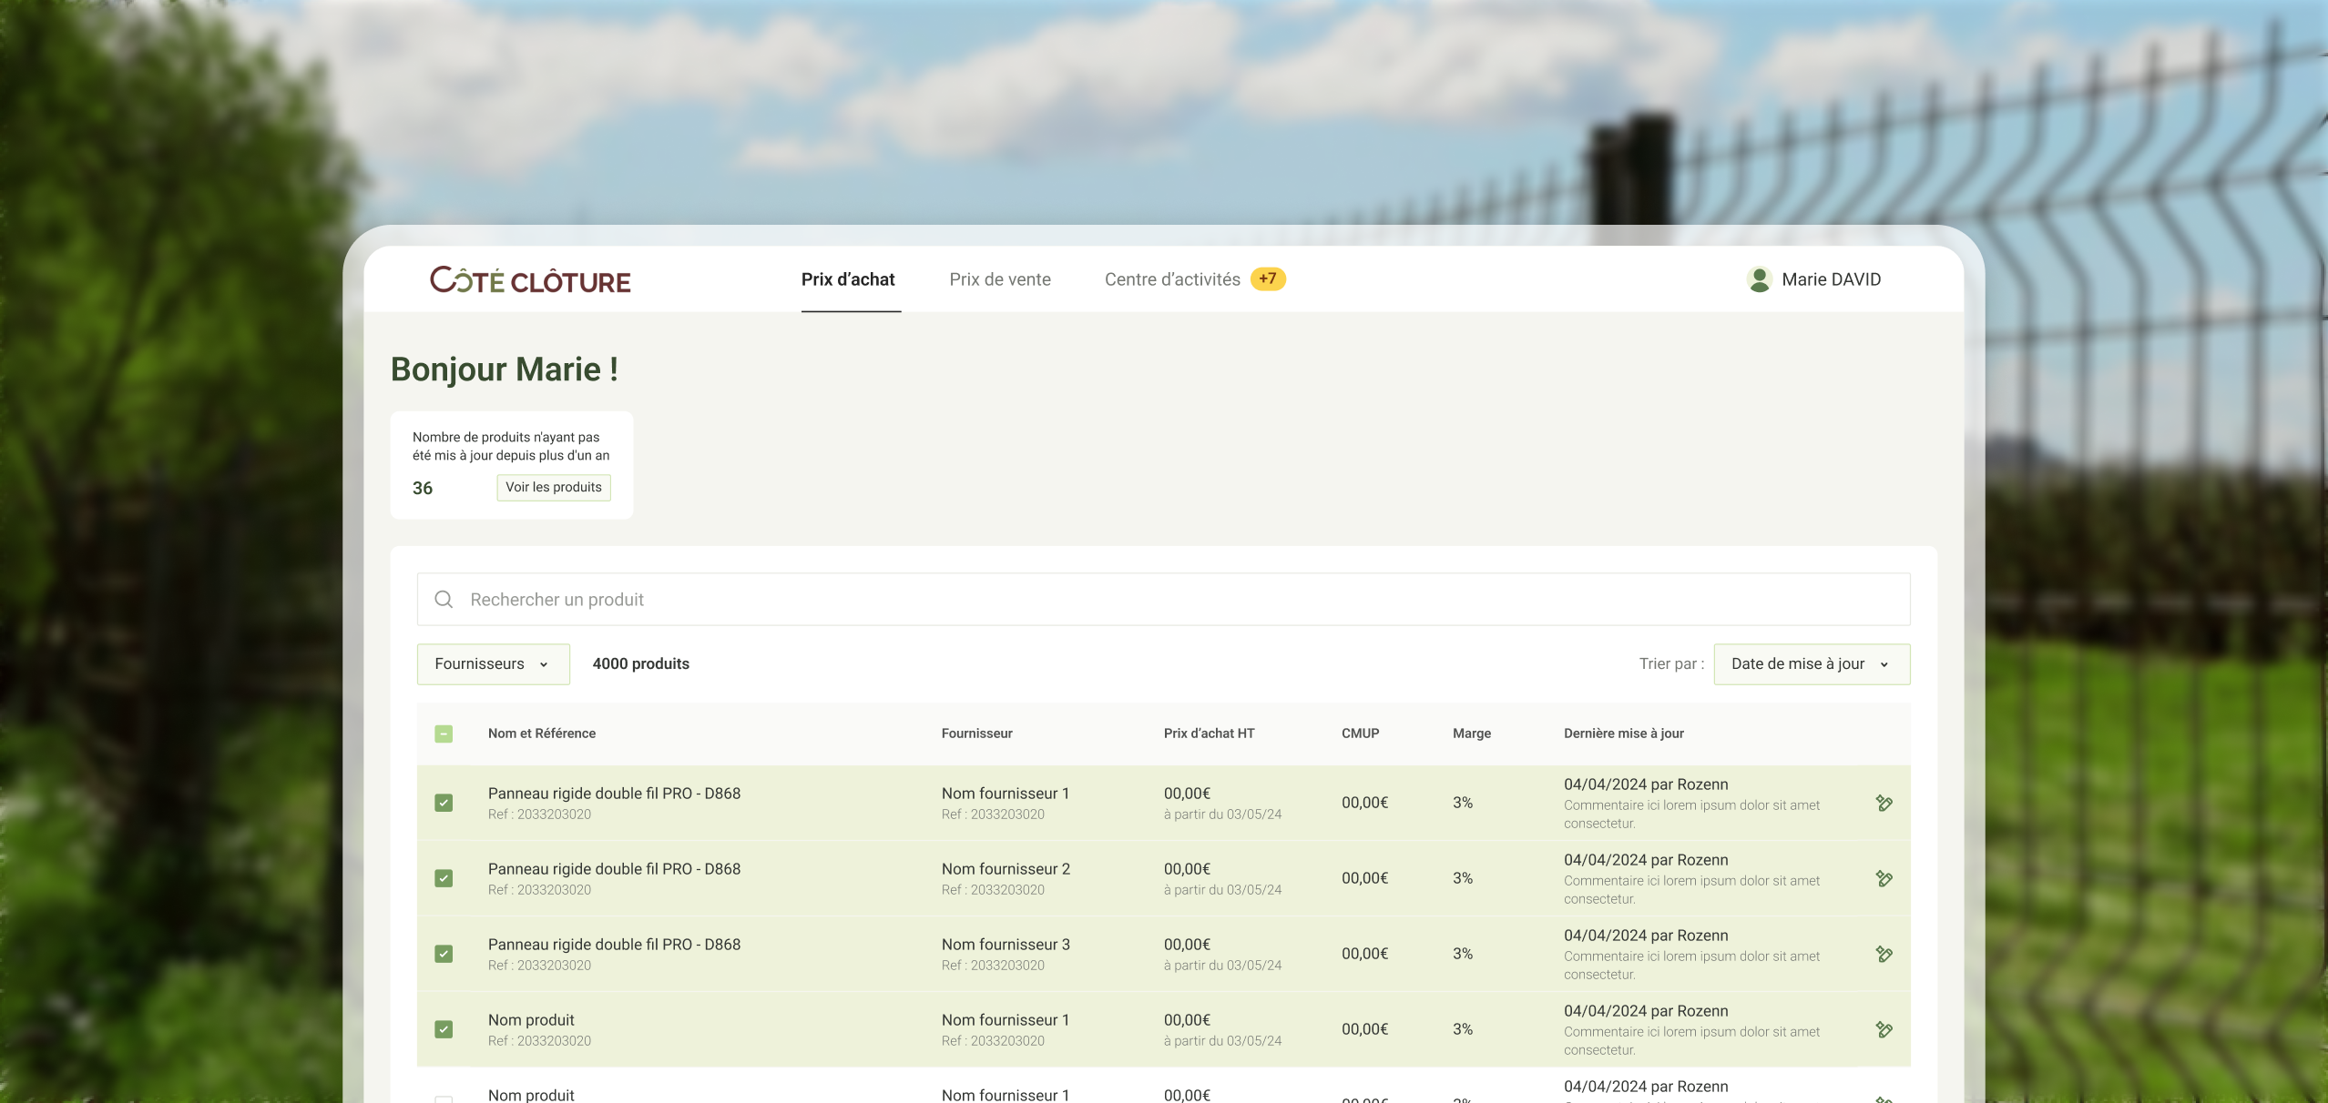Click the Côté Clôture logo
The image size is (2328, 1103).
[530, 280]
